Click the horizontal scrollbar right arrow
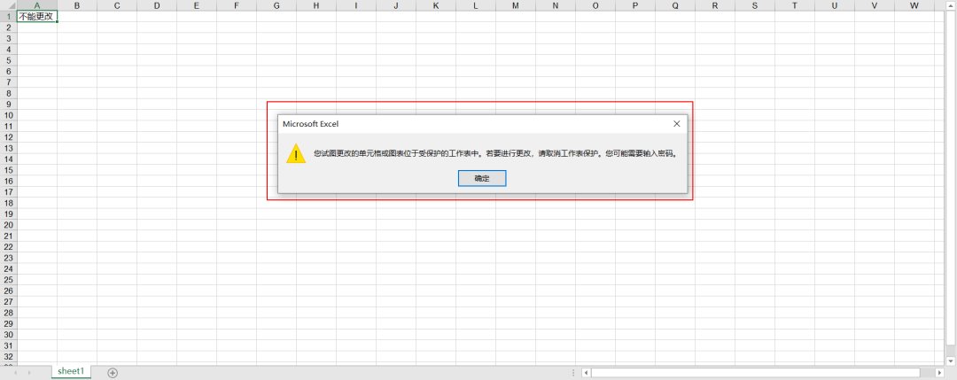This screenshot has height=380, width=957. tap(939, 373)
